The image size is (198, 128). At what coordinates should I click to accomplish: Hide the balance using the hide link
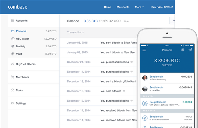pos(126,21)
